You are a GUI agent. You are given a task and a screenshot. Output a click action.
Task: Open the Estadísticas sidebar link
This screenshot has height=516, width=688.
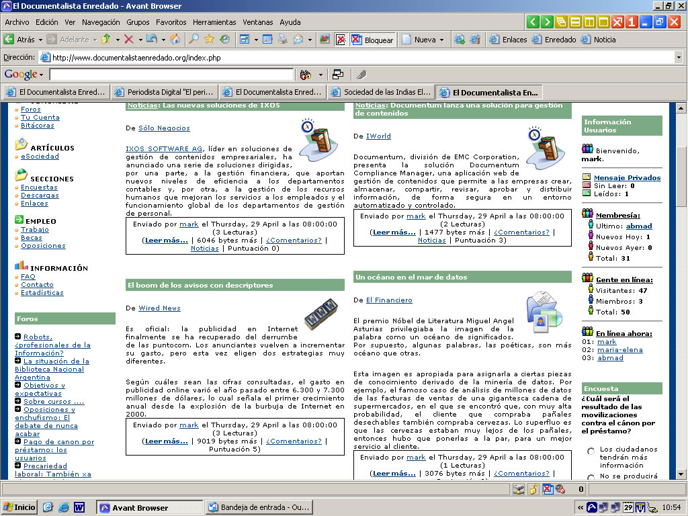click(42, 293)
